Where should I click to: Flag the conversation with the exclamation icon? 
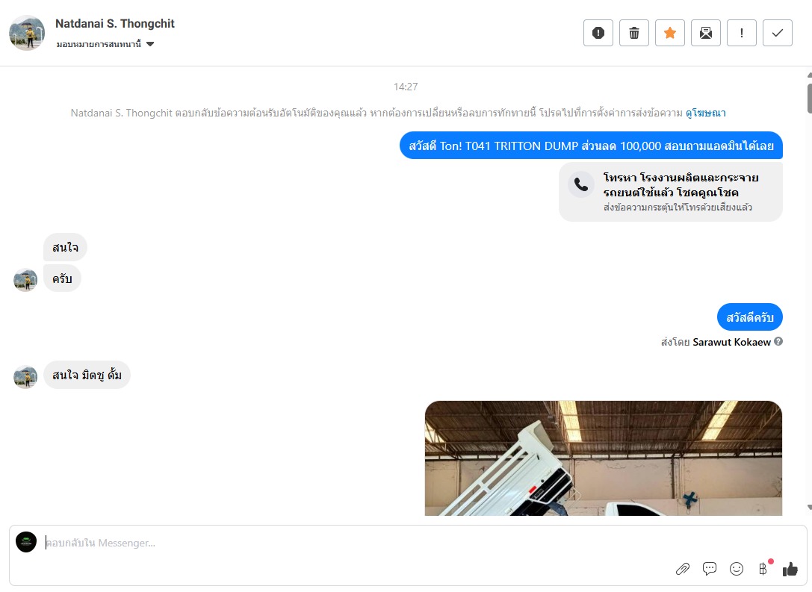pos(742,33)
